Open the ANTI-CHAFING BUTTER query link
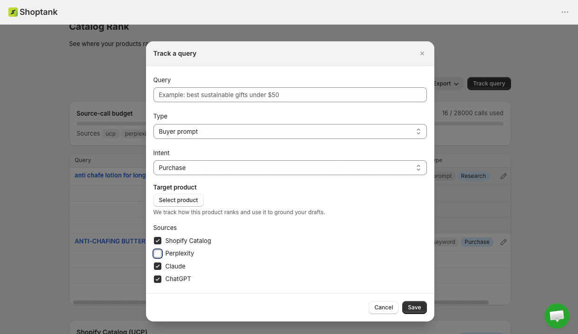 (x=110, y=241)
